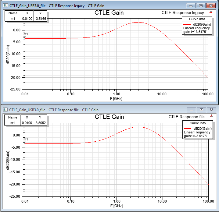The width and height of the screenshot is (219, 212).
Task: Maximize the CTLE Response legacy window
Action: tap(201, 6)
